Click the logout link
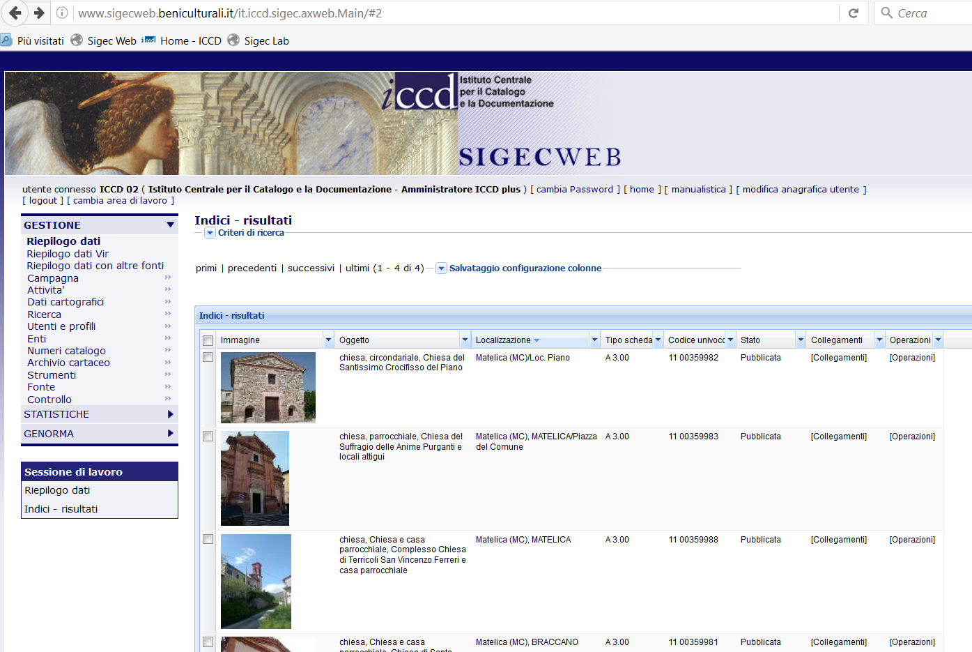 point(43,201)
